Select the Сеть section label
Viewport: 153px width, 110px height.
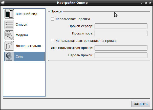point(19,57)
